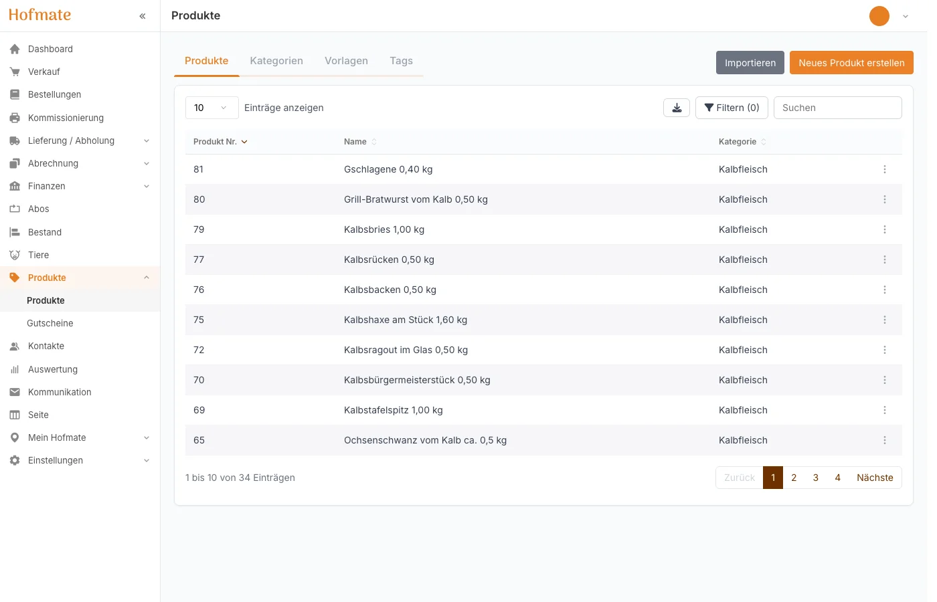
Task: Open the entries-per-page dropdown showing 10
Action: [211, 107]
